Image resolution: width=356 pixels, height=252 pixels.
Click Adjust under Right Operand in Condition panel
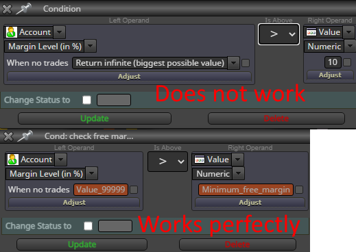coord(330,75)
